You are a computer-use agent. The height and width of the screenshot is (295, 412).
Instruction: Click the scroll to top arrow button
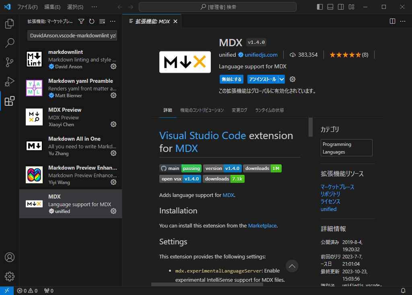click(292, 266)
